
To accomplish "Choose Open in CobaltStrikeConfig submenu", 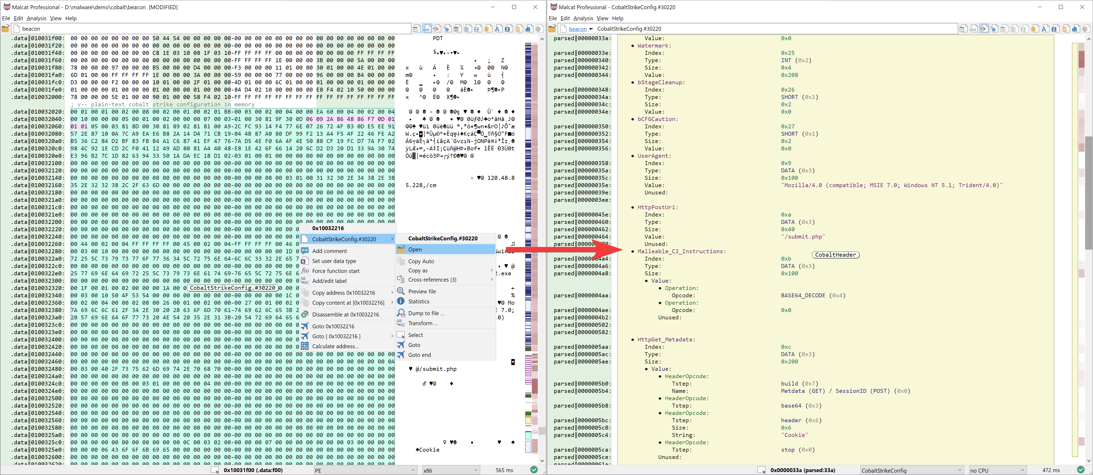I will [x=445, y=249].
